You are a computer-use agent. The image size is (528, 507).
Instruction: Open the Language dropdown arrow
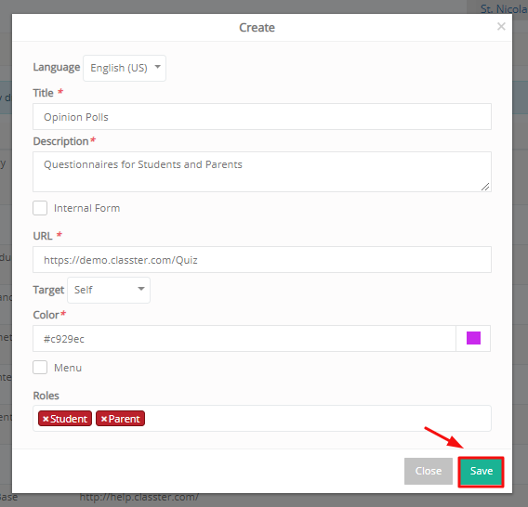(157, 67)
